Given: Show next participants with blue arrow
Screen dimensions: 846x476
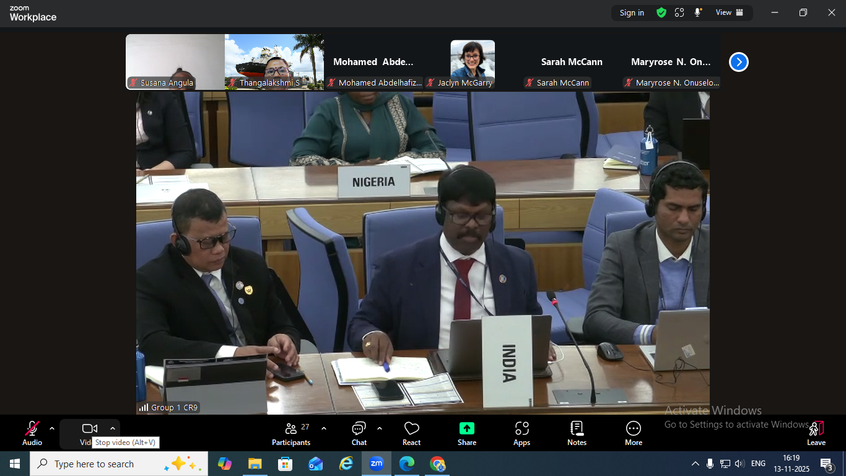Looking at the screenshot, I should pos(738,62).
